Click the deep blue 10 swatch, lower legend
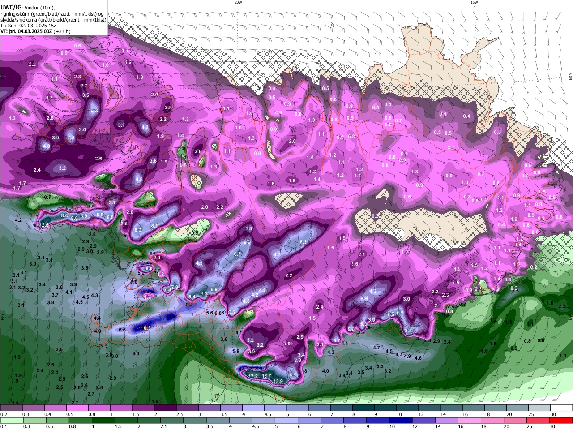The width and height of the screenshot is (573, 430). [401, 420]
